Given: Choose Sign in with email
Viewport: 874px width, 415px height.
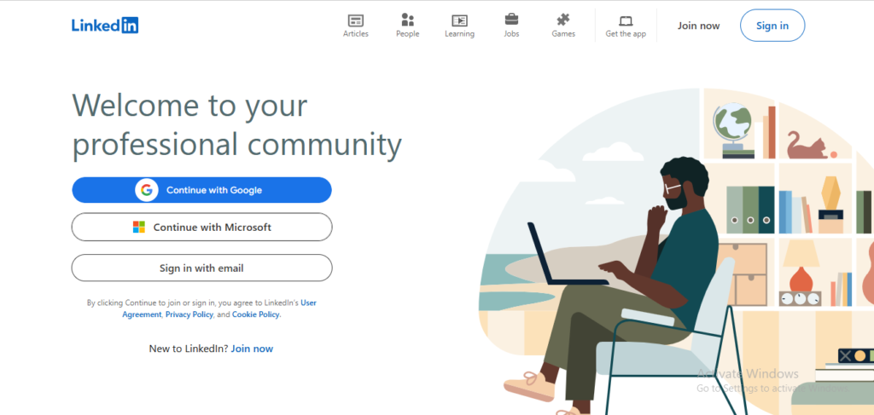Looking at the screenshot, I should (201, 268).
